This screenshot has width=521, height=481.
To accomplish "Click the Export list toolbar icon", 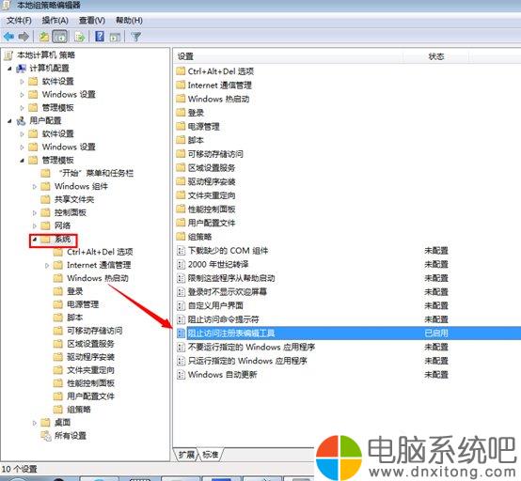I will point(80,37).
